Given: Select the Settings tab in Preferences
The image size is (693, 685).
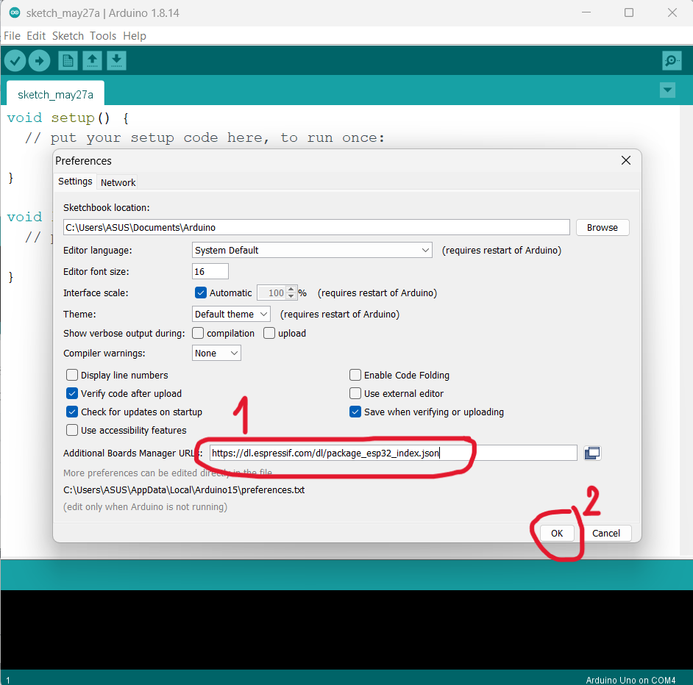Looking at the screenshot, I should pos(75,182).
